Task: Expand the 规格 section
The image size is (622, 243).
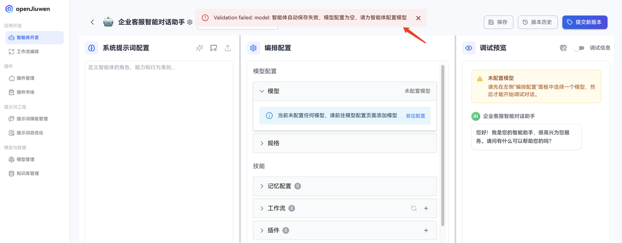Action: point(345,143)
